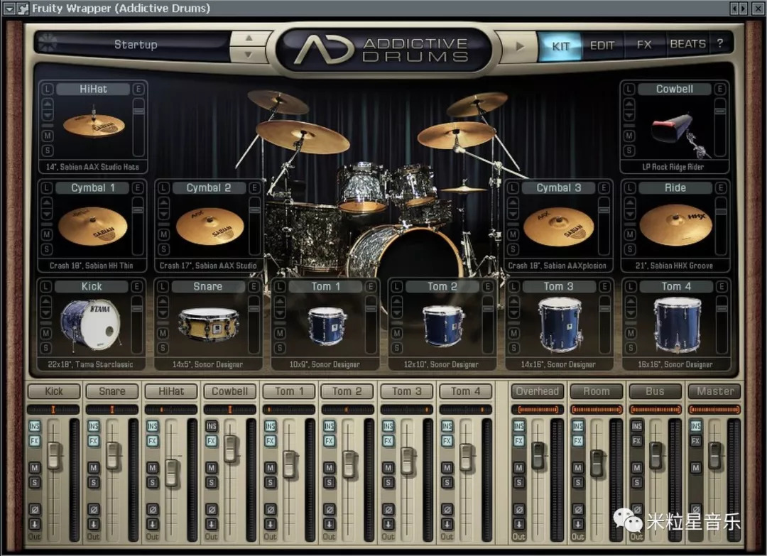Click the output arrow icon on Snare channel

(x=93, y=524)
